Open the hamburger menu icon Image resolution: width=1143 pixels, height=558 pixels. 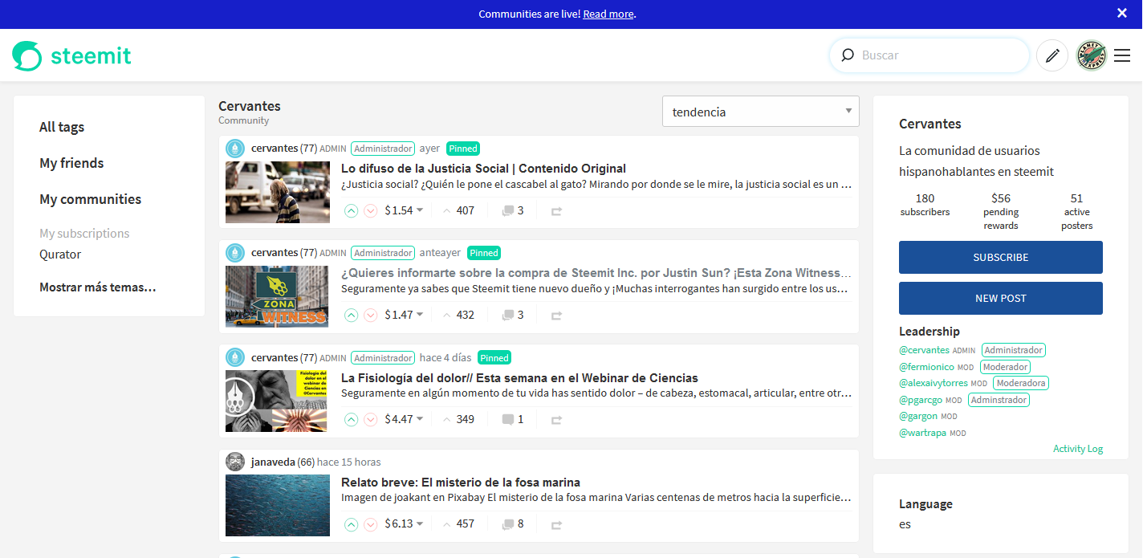(x=1122, y=56)
